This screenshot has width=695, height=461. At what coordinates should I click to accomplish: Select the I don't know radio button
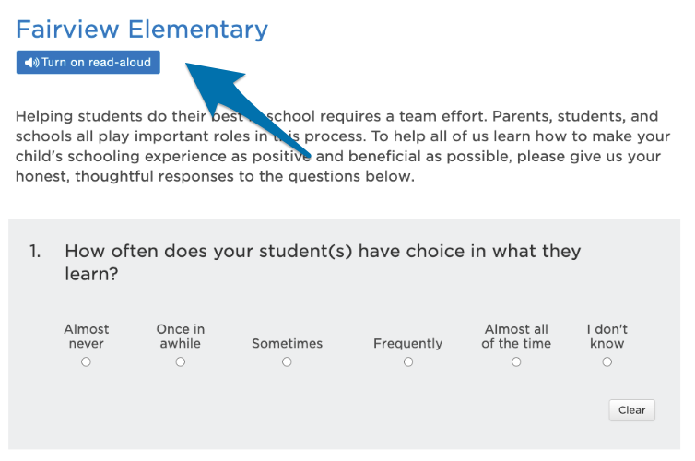607,362
